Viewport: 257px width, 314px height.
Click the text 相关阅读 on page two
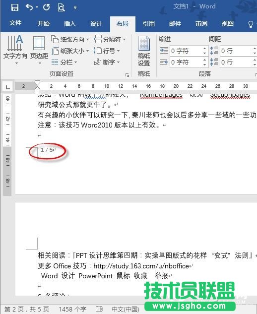click(52, 255)
